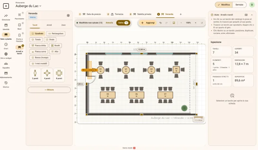This screenshot has height=150, width=258.
Task: Click the 12,80 m width dimension label
Action: pos(142,49)
